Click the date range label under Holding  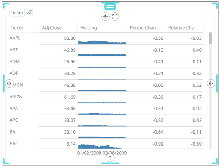102,153
